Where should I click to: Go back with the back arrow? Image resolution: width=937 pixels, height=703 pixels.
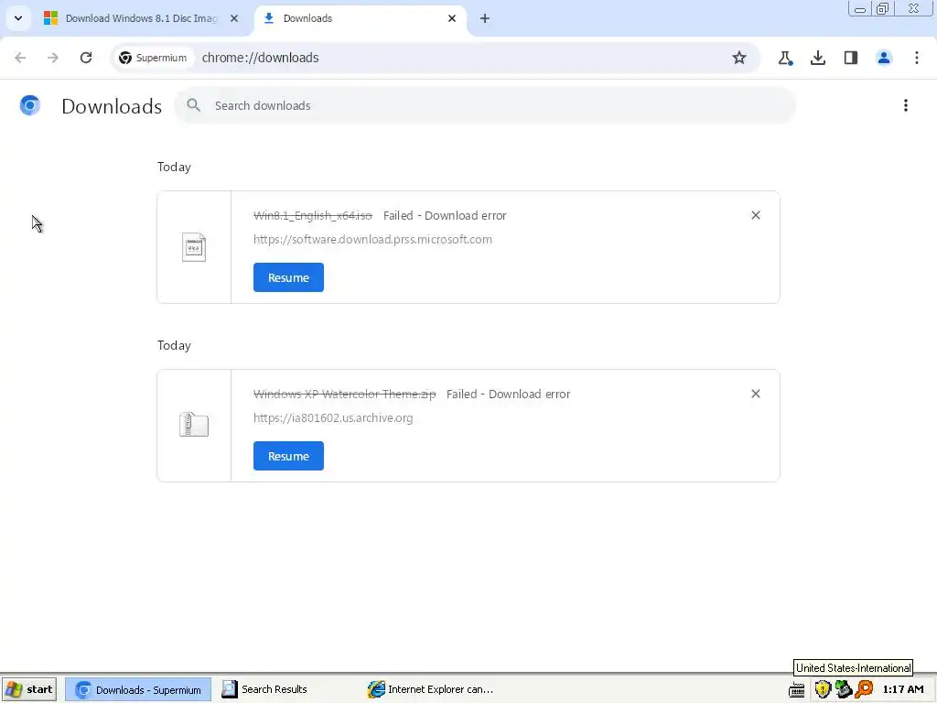[x=20, y=58]
